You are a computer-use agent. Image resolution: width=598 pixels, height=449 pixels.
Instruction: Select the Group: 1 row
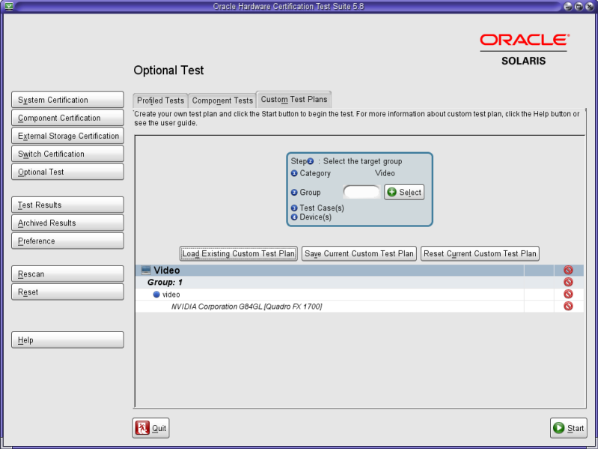(x=359, y=282)
